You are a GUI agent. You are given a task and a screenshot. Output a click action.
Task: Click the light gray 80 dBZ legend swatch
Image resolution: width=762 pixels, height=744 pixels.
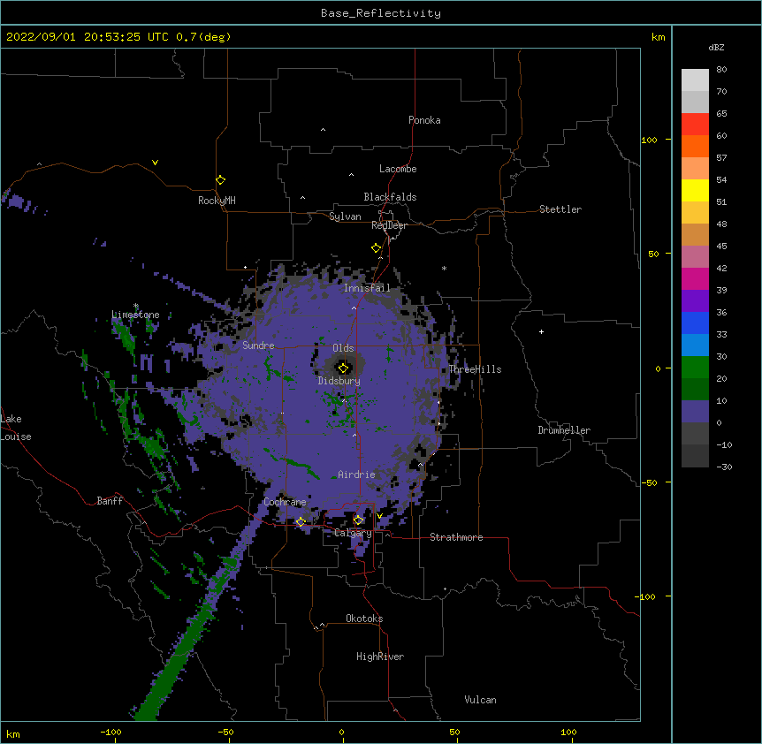(x=695, y=80)
